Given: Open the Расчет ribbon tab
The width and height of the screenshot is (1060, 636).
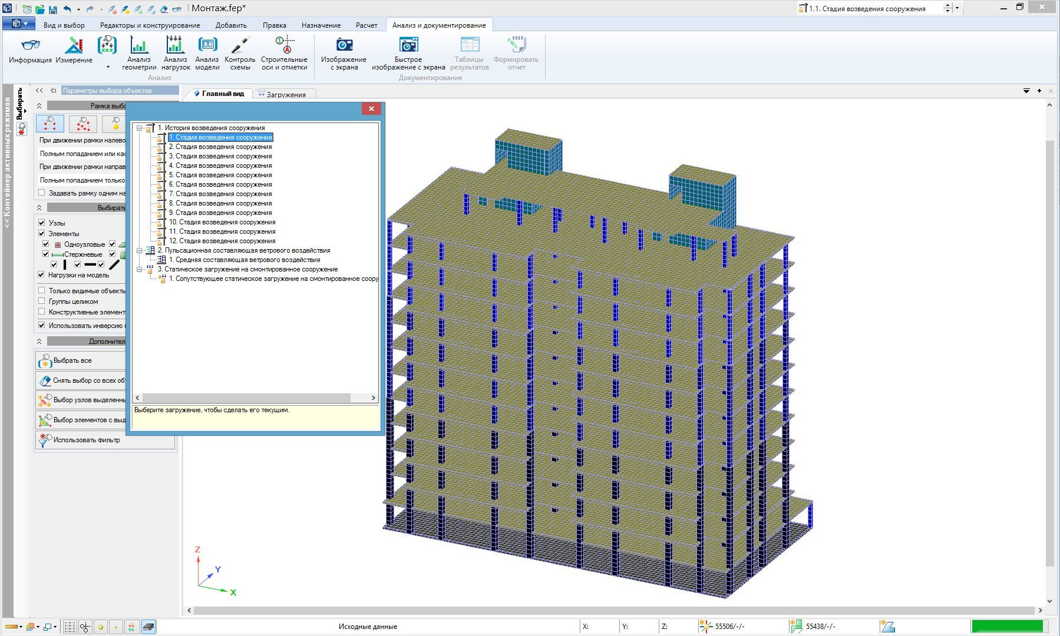Looking at the screenshot, I should coord(366,25).
